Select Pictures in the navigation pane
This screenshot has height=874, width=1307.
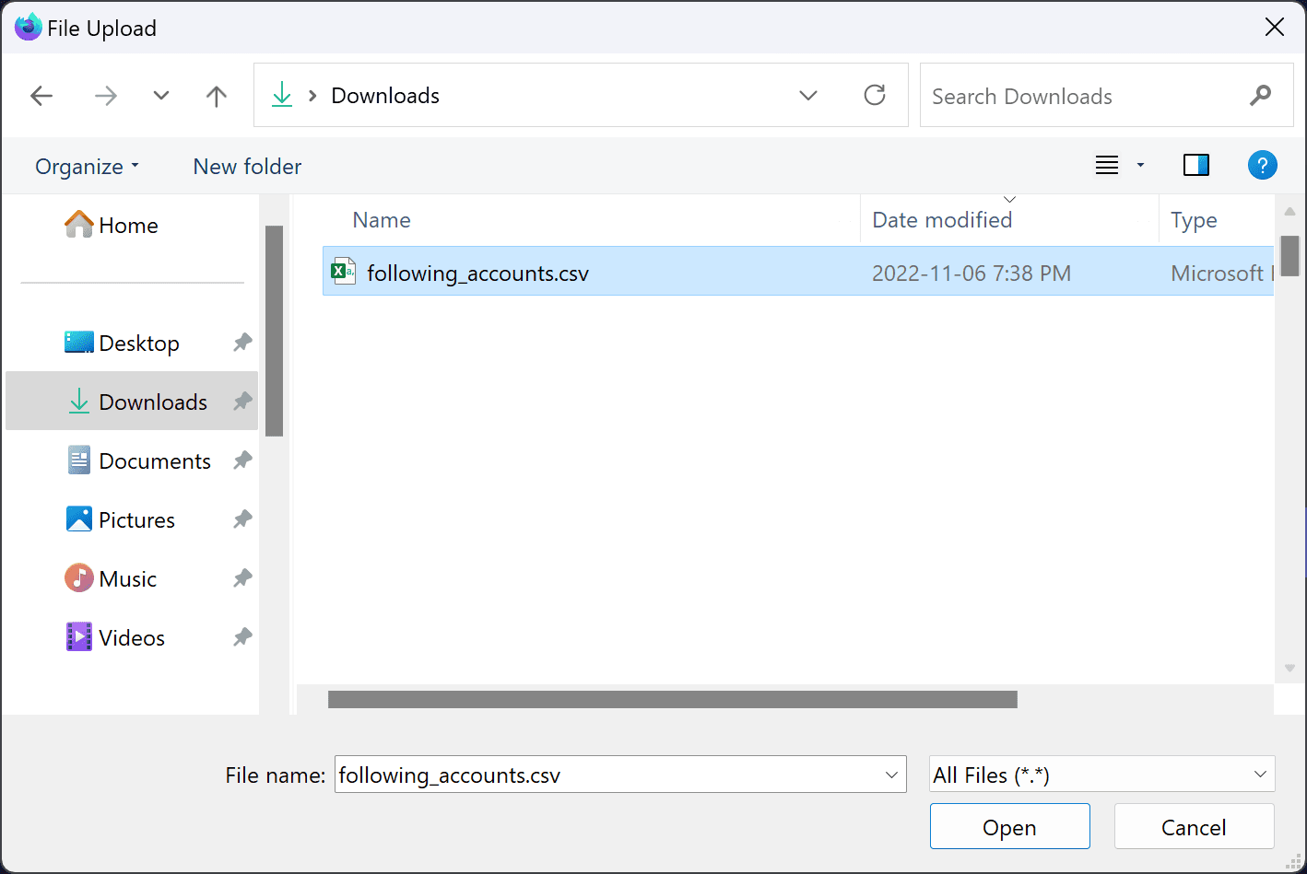click(136, 520)
